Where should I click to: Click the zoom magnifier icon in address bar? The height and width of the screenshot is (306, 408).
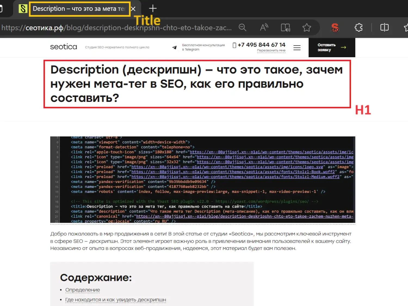tap(242, 27)
